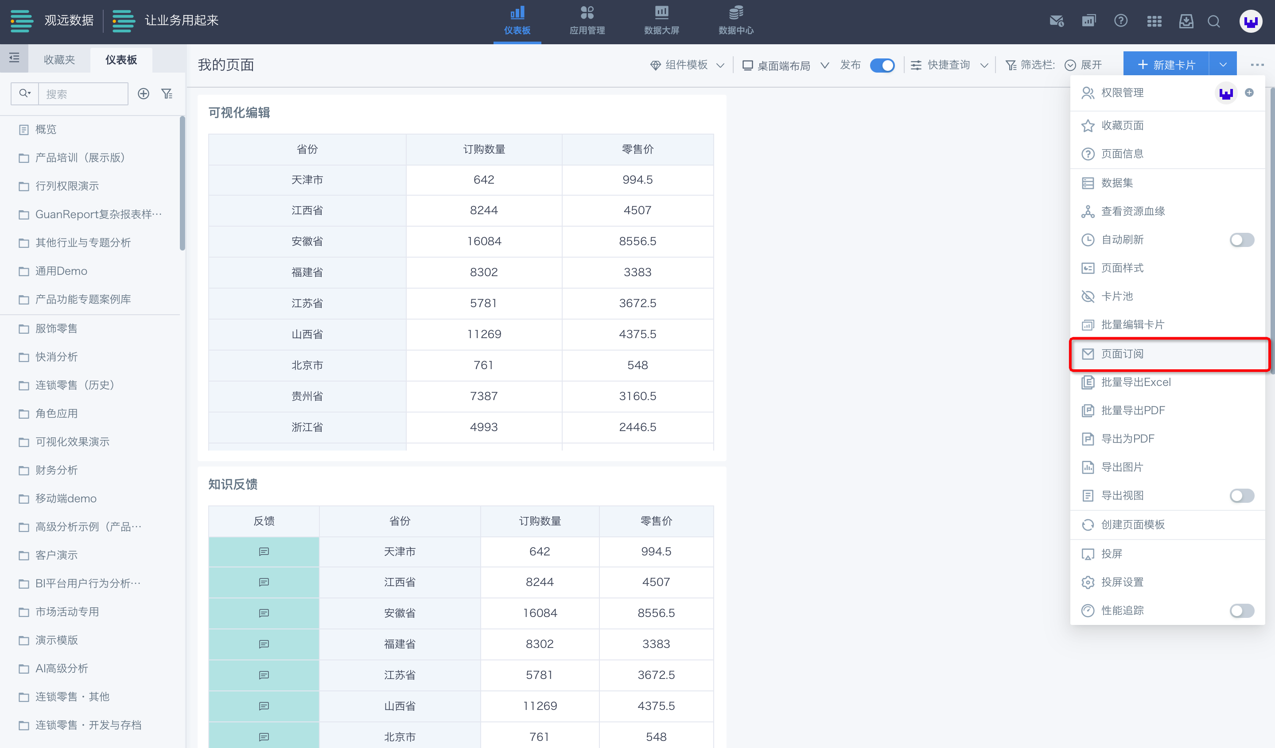Screen dimensions: 1275x748
Task: Open the help question mark icon
Action: click(x=1120, y=21)
